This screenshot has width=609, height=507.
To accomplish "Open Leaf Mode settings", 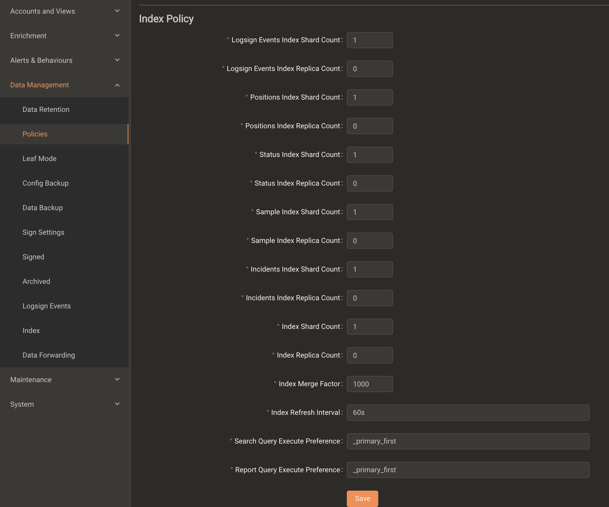I will (64, 159).
